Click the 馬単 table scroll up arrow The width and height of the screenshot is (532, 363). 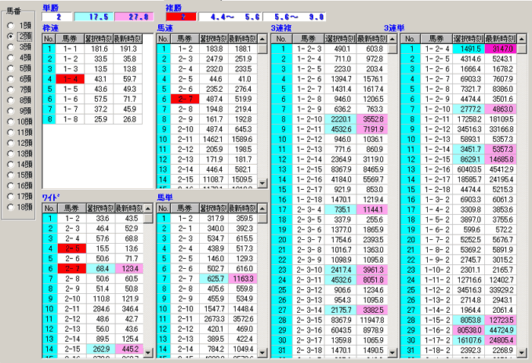pos(262,208)
